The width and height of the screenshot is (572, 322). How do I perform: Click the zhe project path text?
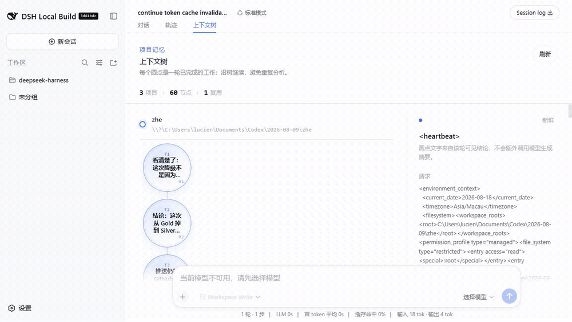(x=232, y=129)
